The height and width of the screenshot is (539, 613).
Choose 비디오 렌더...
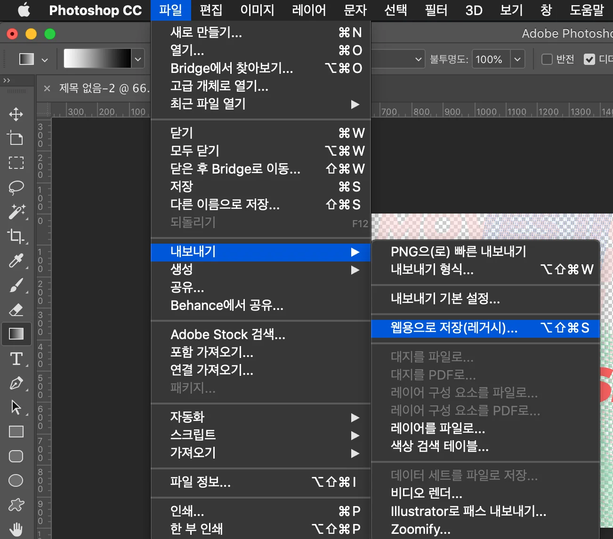coord(485,493)
